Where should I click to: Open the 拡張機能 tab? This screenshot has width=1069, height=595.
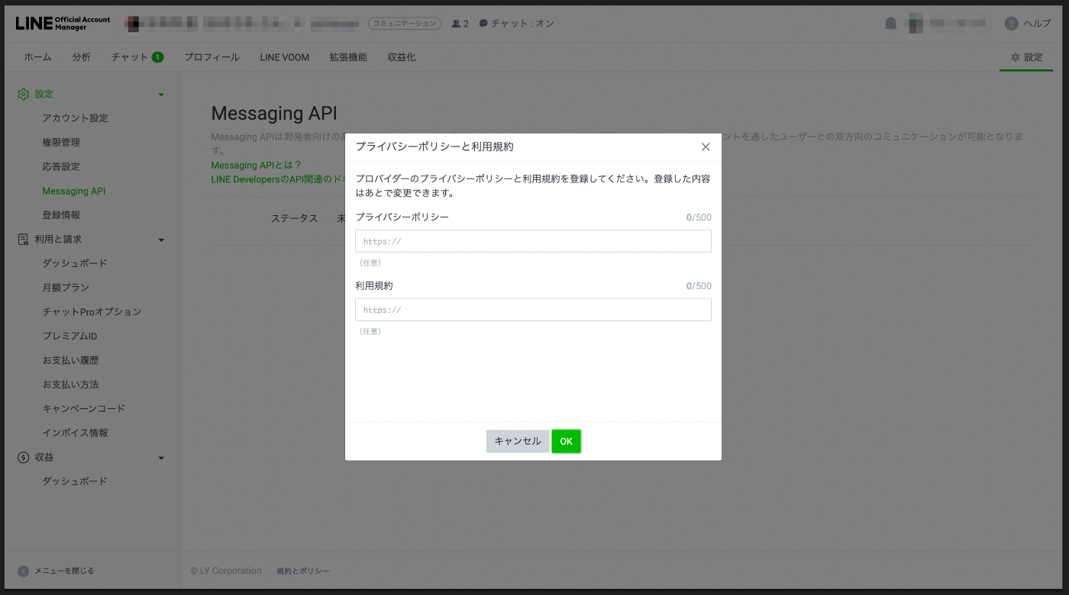(348, 57)
